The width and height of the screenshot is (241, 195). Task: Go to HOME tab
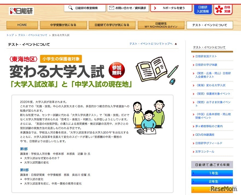point(22,25)
